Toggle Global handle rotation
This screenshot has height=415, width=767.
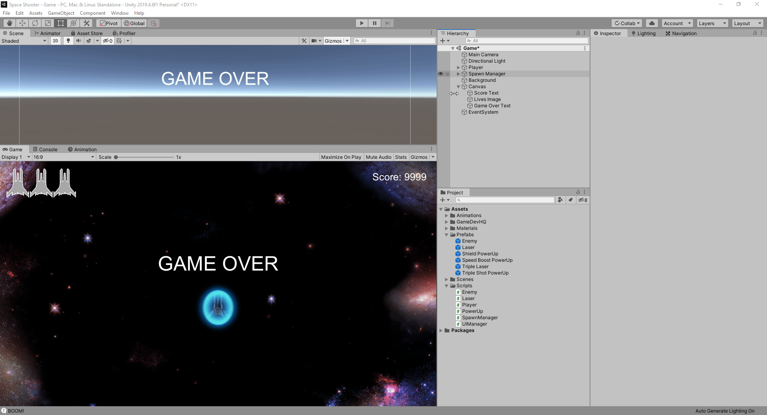pos(134,23)
